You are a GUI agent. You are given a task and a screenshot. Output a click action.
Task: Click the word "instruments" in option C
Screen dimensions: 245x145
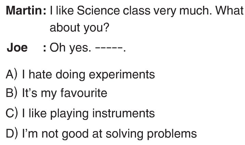click(x=123, y=113)
